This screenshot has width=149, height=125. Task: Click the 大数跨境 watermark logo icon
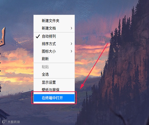click(4, 121)
